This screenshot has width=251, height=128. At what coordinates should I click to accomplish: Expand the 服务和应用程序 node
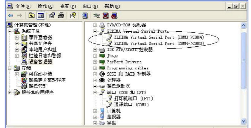tap(10, 93)
